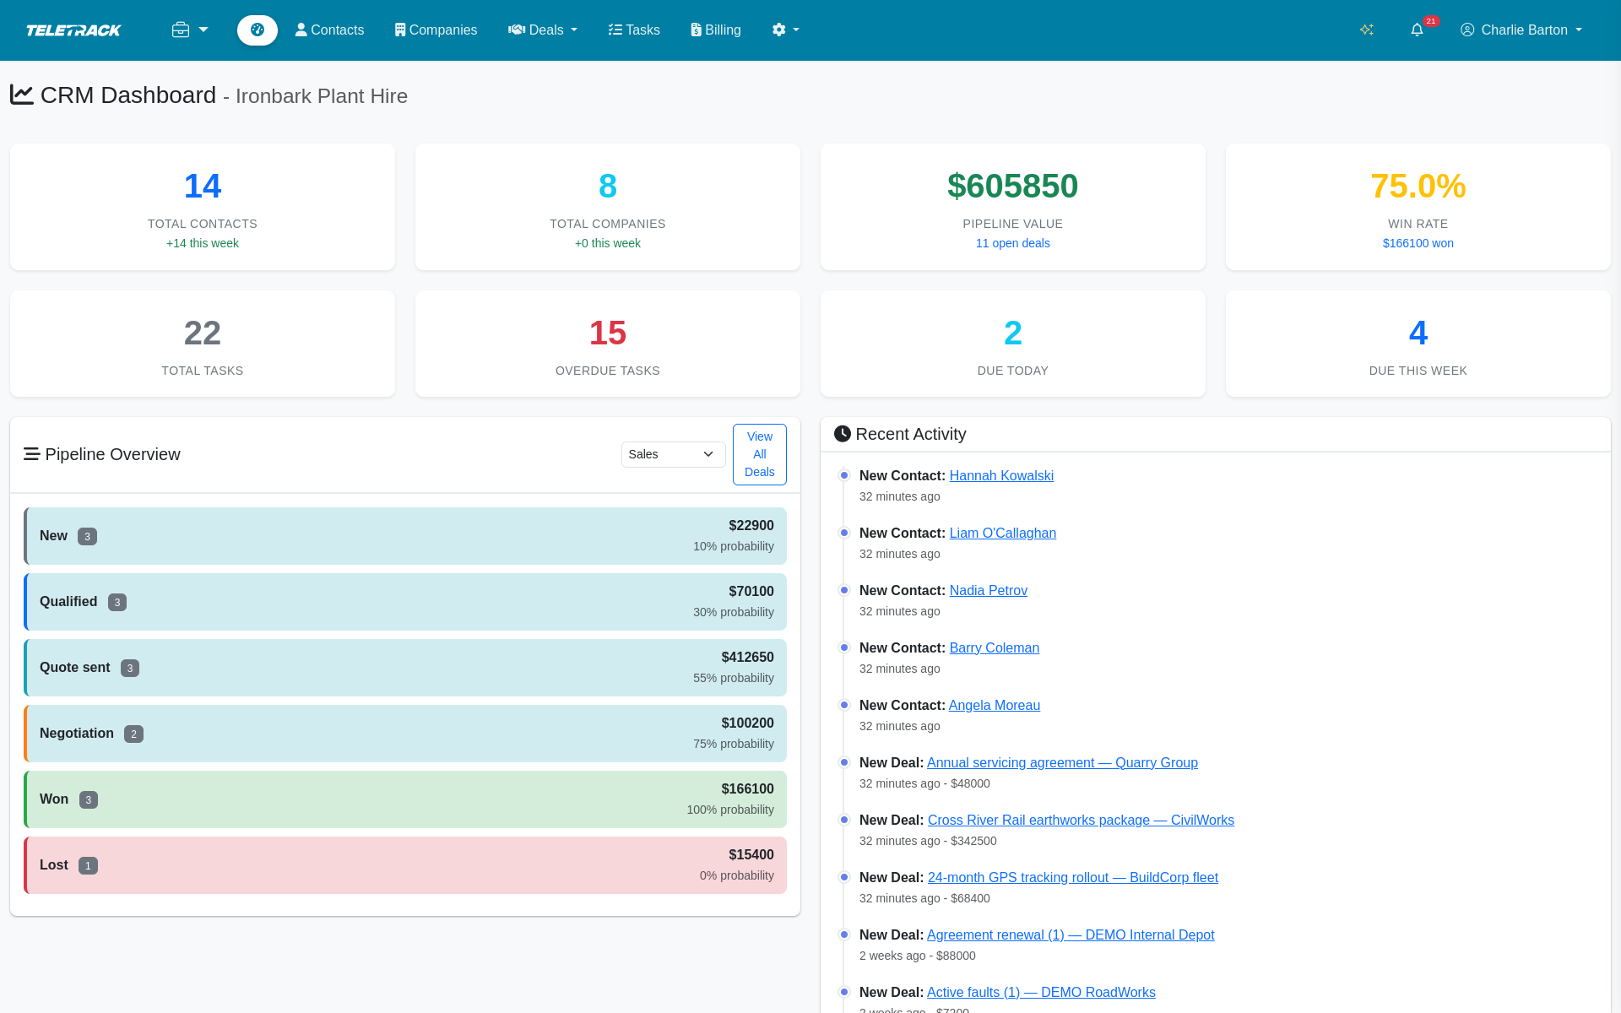Open contact Nadia Petrov

989,590
